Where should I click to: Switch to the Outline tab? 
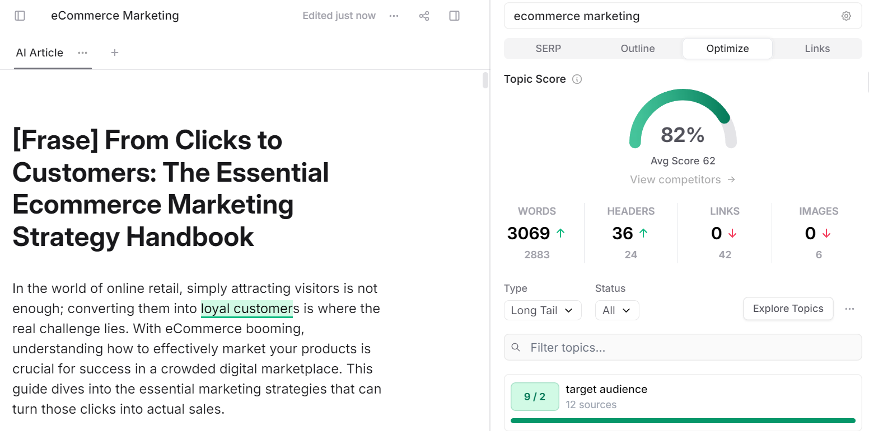638,49
